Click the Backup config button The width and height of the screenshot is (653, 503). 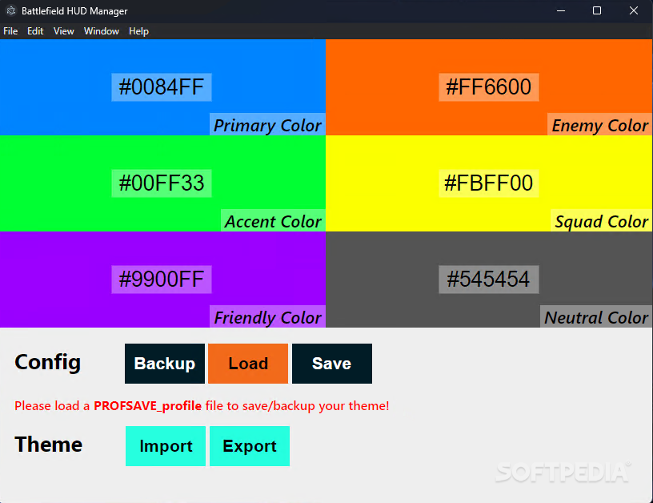pyautogui.click(x=165, y=364)
